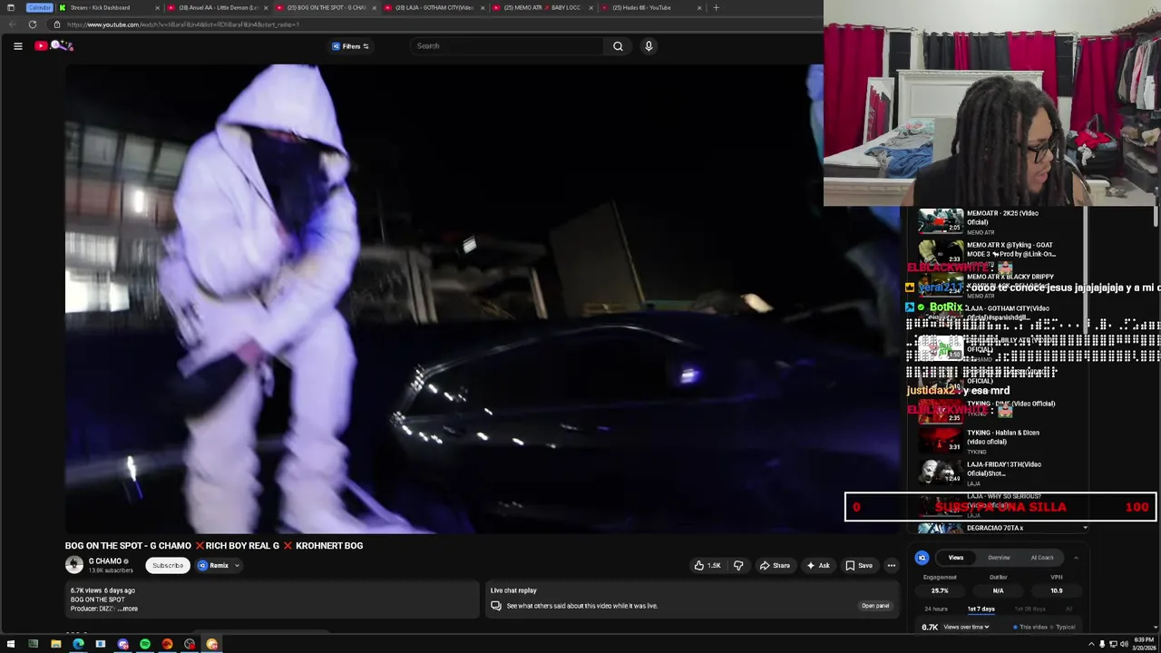The height and width of the screenshot is (653, 1161).
Task: Play MEMO ATR X Tyking GOAT MODE 3
Action: [x=998, y=252]
